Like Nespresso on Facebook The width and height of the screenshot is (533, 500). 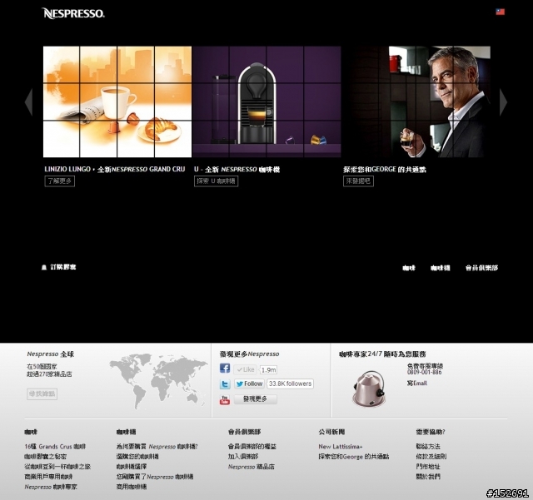pyautogui.click(x=245, y=369)
